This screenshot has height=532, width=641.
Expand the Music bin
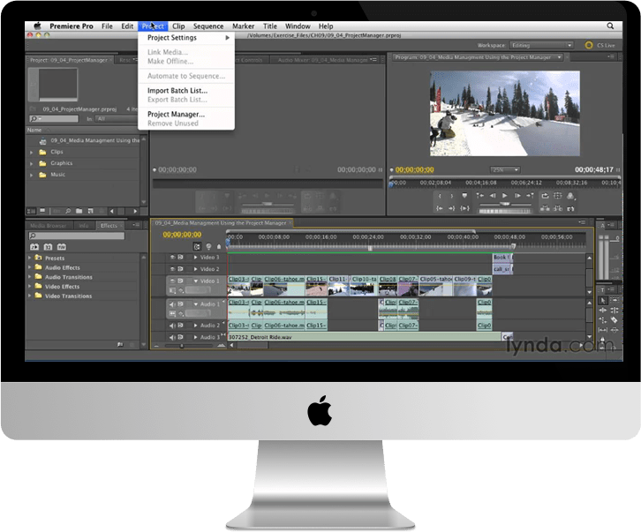tap(32, 175)
